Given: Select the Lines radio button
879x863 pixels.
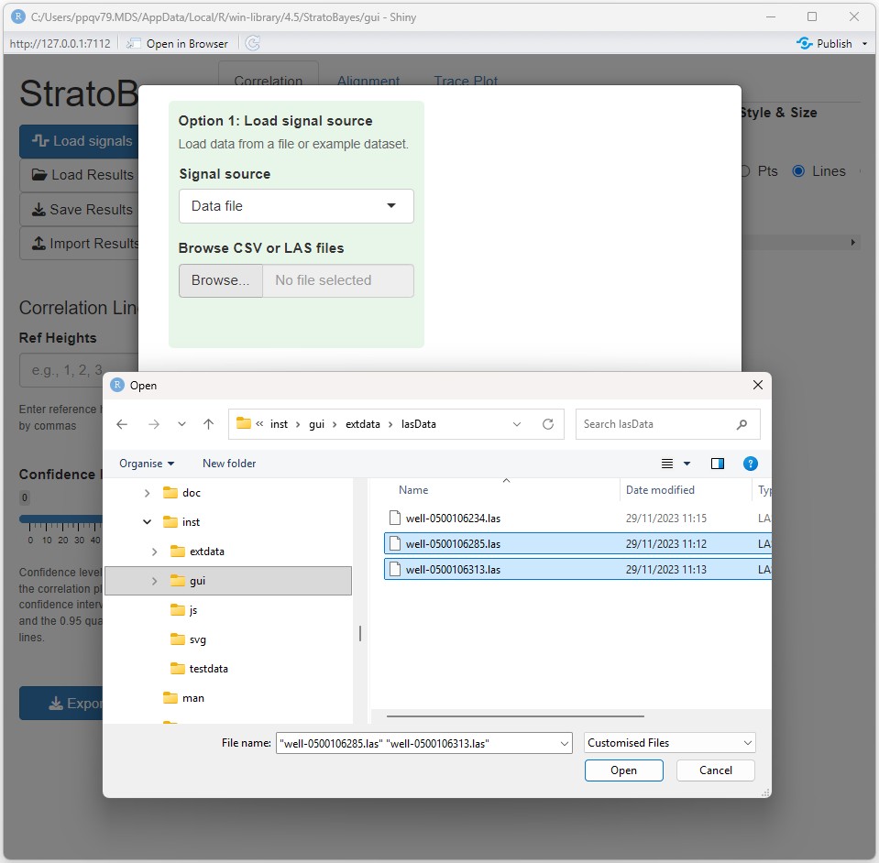Looking at the screenshot, I should click(798, 171).
